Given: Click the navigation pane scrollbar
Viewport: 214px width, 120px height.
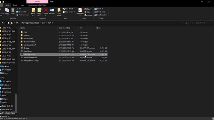Looking at the screenshot, I should [x=16, y=103].
